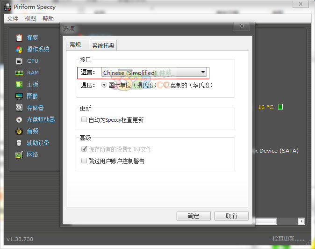Click the CPU chip icon
This screenshot has height=249, width=315.
coord(19,61)
